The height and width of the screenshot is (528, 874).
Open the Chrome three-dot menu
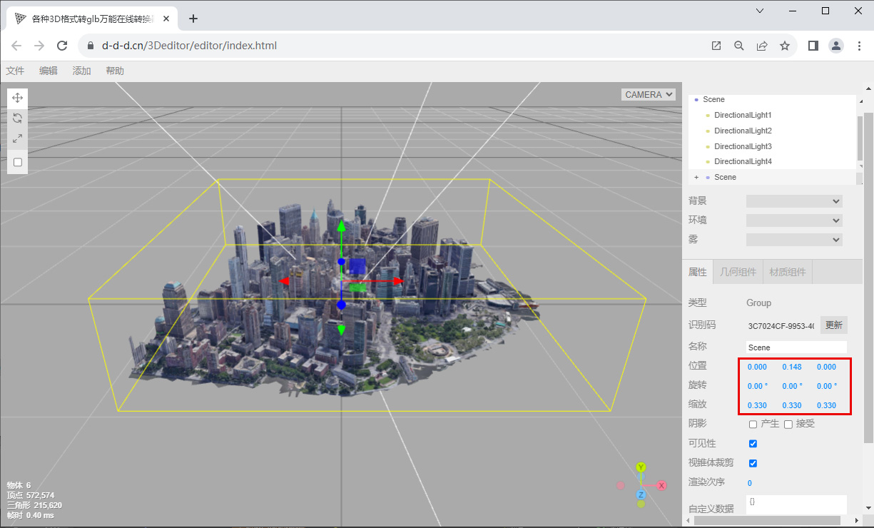[x=858, y=46]
